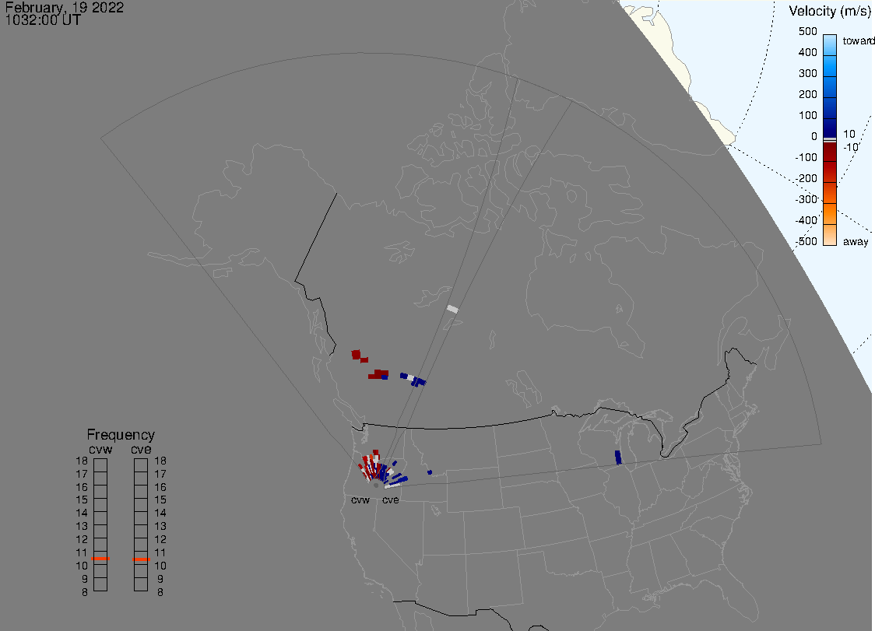This screenshot has height=631, width=875.
Task: Click the 18 cell of cvw frequency bar
Action: pos(100,465)
